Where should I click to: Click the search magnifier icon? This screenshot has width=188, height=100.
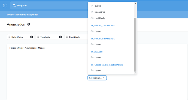pos(14,5)
